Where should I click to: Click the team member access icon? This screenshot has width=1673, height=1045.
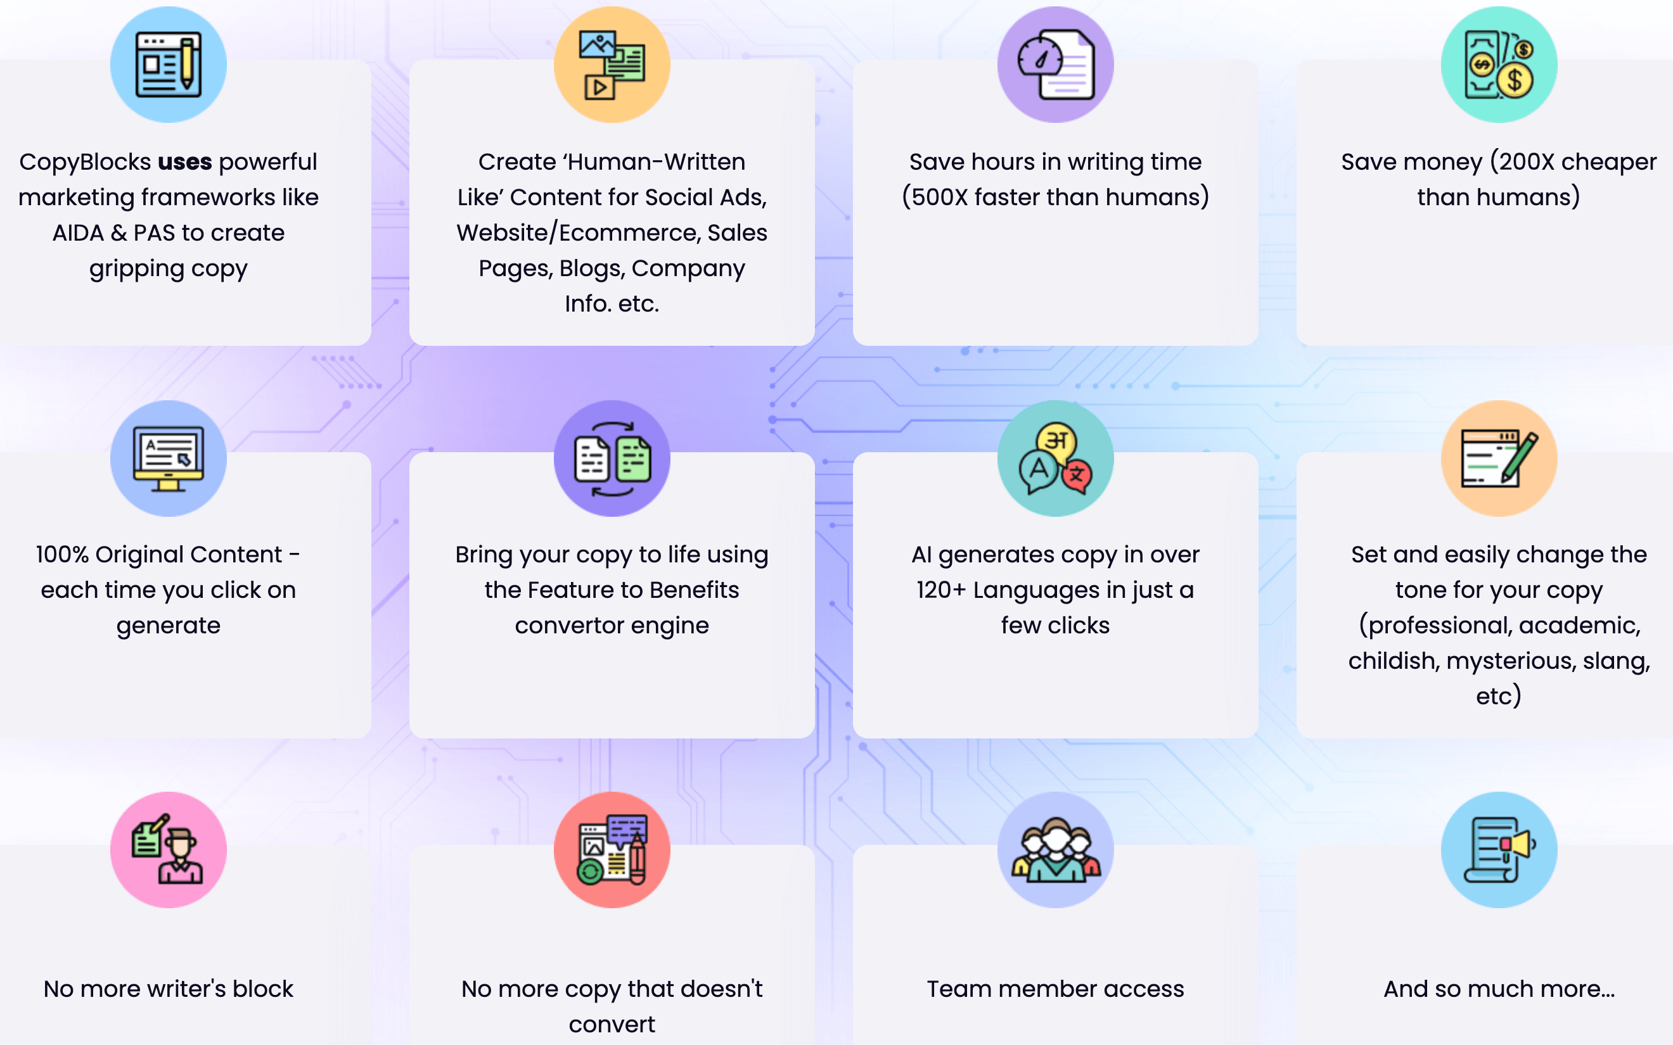pos(1054,849)
